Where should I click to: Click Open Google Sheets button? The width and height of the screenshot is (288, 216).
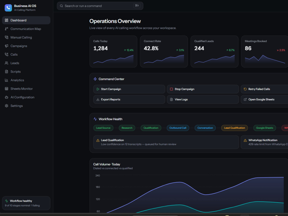pos(264,99)
